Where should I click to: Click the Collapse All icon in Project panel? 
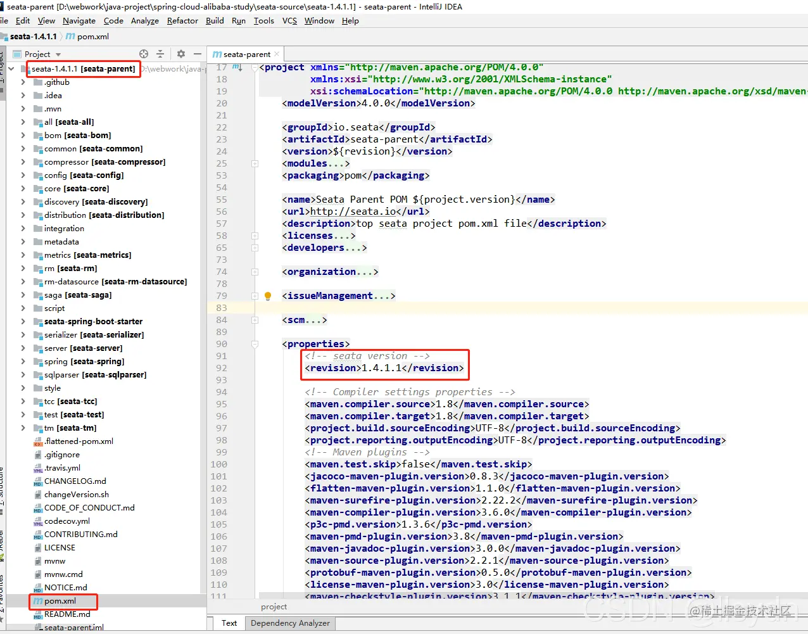point(160,54)
